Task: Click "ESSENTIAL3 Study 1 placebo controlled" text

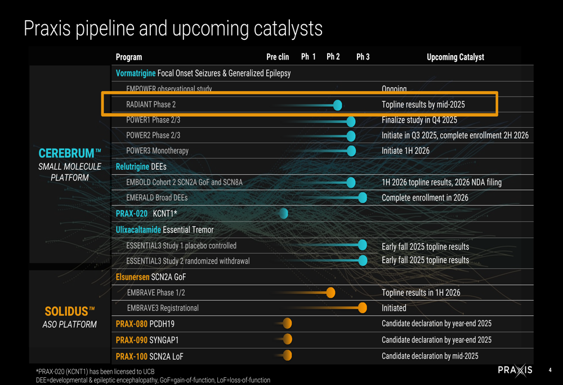Action: tap(181, 246)
